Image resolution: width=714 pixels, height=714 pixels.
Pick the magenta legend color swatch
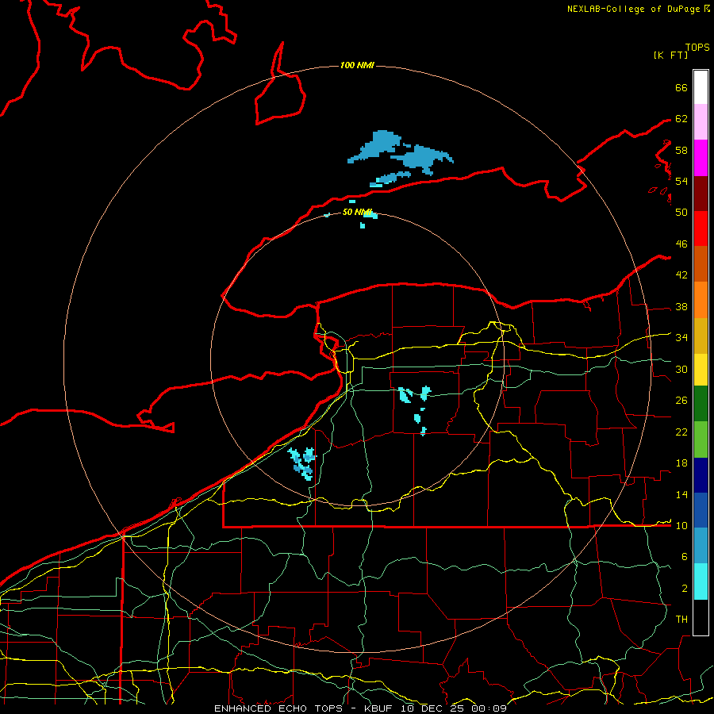701,158
